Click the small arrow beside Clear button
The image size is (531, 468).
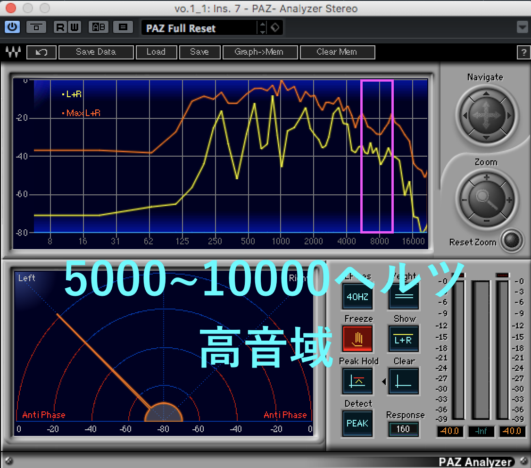(x=384, y=382)
